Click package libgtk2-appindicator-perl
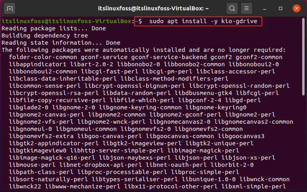 [54, 143]
